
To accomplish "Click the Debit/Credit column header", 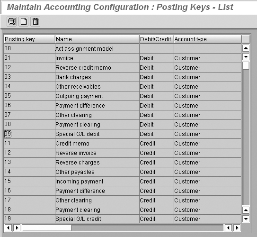I will pyautogui.click(x=156, y=39).
